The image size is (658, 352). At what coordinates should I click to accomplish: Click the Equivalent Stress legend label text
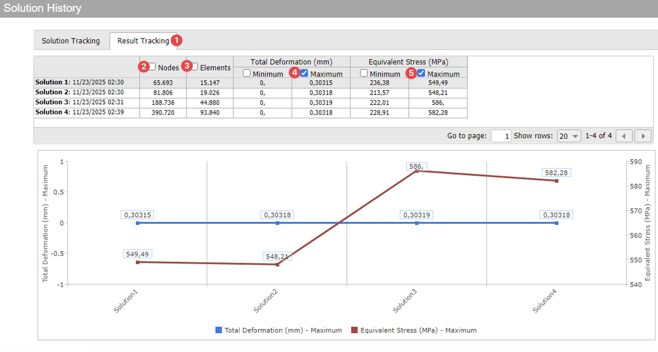click(419, 330)
